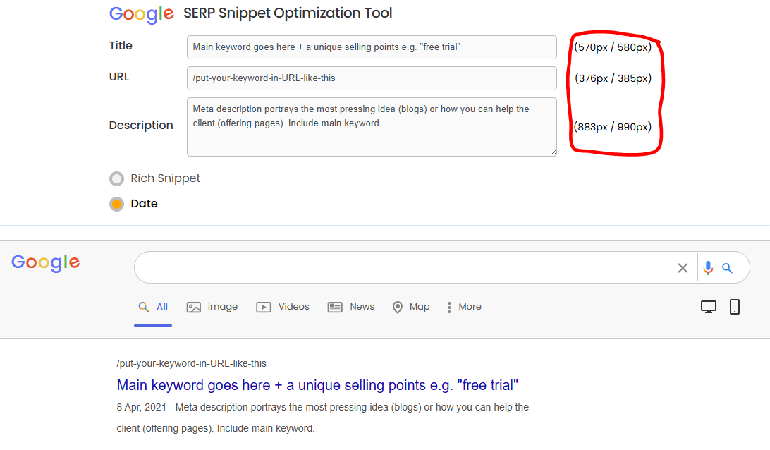Open the blue result title link
Image resolution: width=770 pixels, height=450 pixels.
[x=317, y=385]
